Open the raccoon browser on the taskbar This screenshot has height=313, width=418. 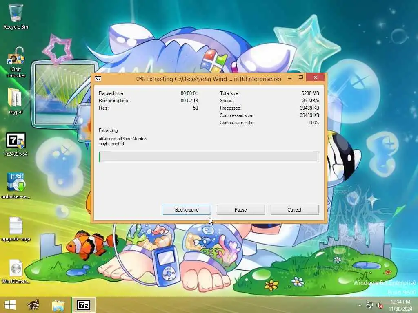coord(33,305)
